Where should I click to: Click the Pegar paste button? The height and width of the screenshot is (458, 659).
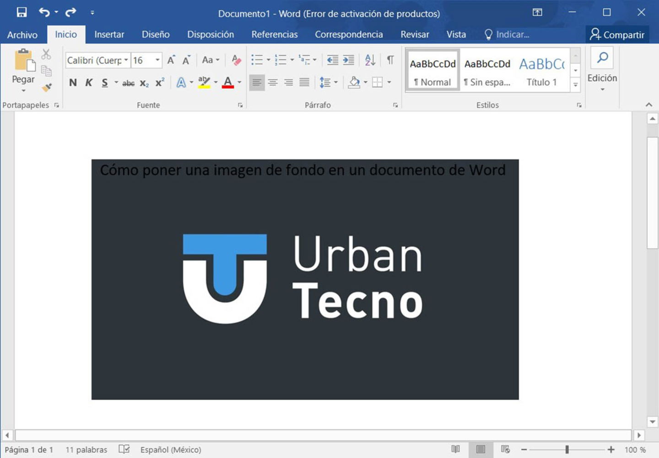click(x=23, y=66)
